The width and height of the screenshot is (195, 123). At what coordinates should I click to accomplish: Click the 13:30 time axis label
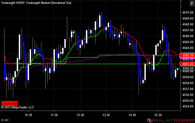click(106, 115)
